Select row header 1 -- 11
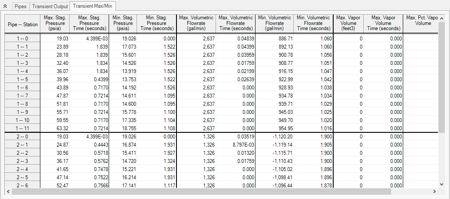Viewport: 450px width, 199px height. 22,128
